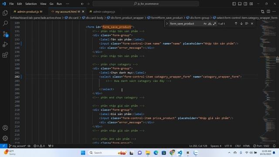Change line endings via CRLF

[238, 146]
